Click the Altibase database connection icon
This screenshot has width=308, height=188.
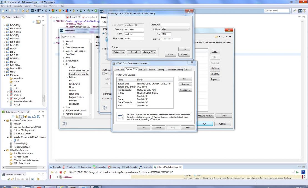point(11,124)
